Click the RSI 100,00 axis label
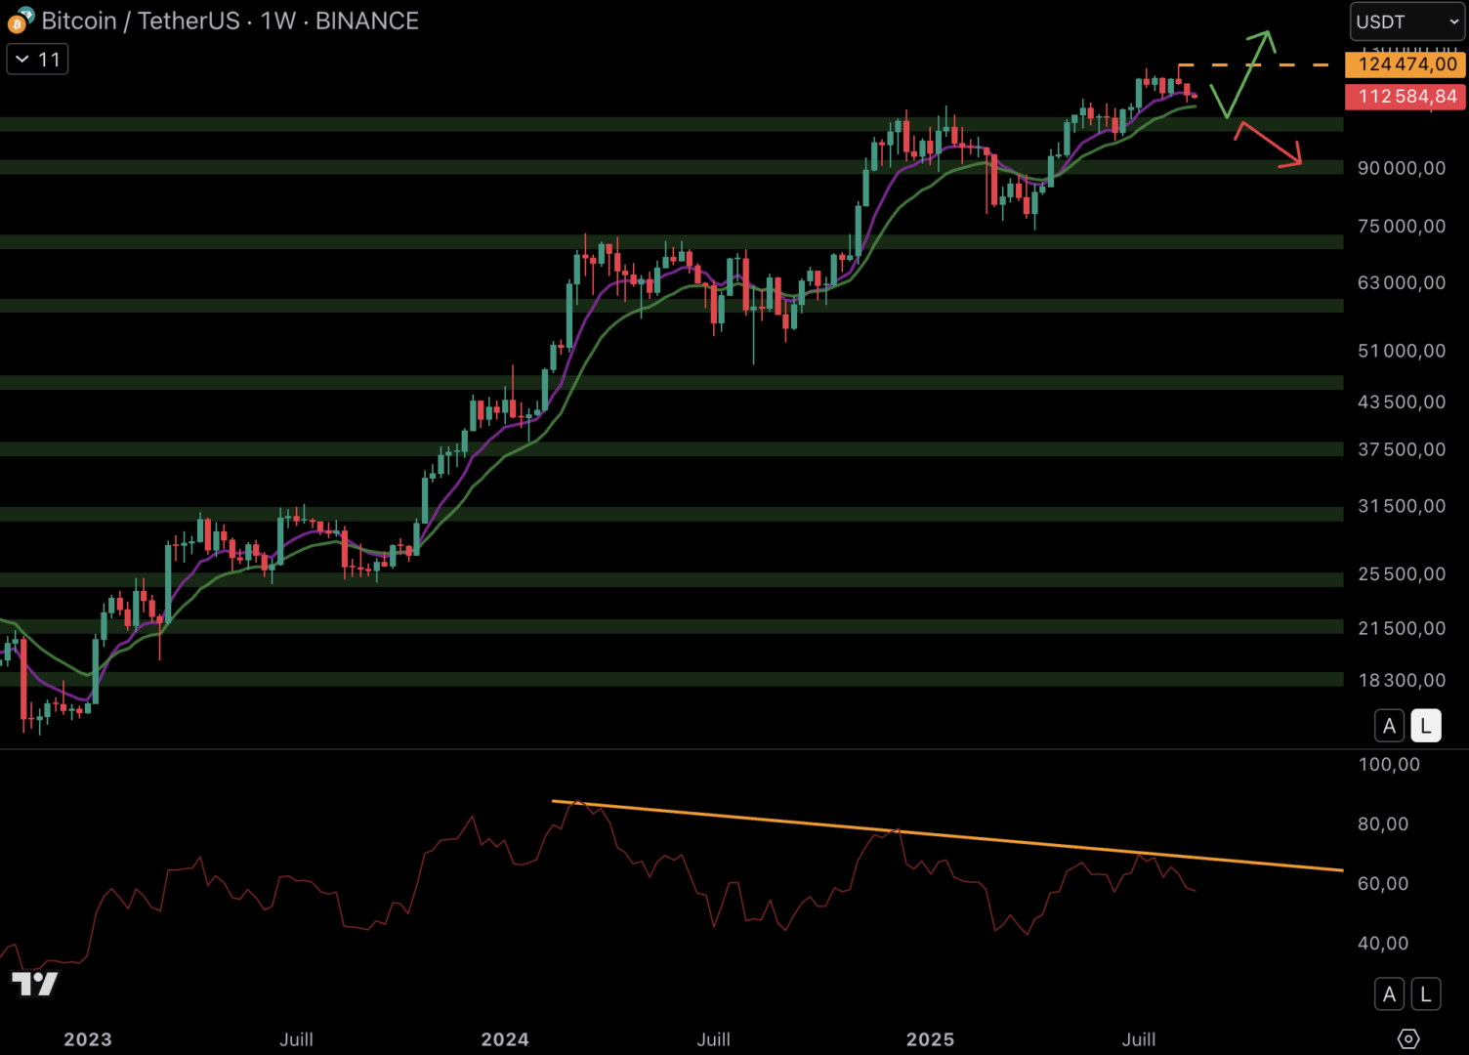The height and width of the screenshot is (1055, 1469). (x=1389, y=764)
